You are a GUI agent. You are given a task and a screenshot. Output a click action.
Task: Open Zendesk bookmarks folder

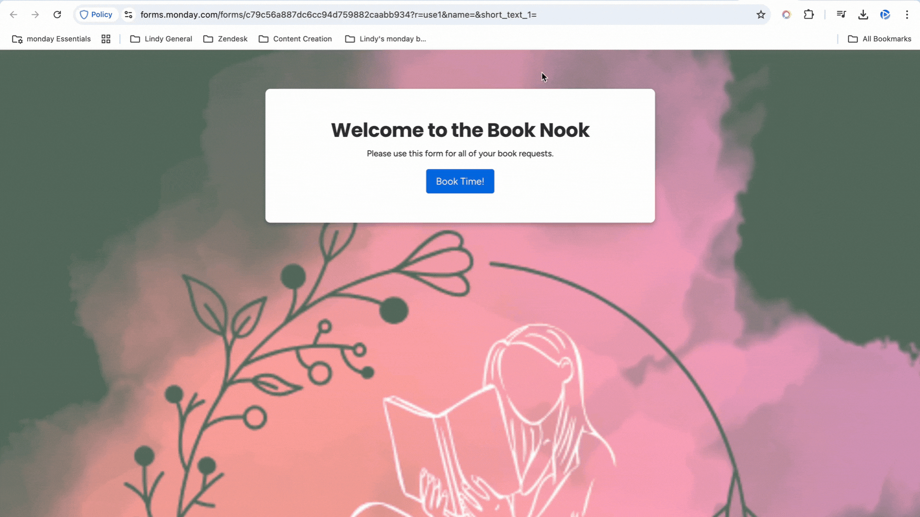pyautogui.click(x=225, y=39)
